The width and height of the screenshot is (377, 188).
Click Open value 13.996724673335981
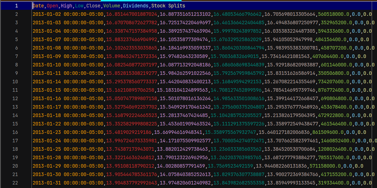132,141
